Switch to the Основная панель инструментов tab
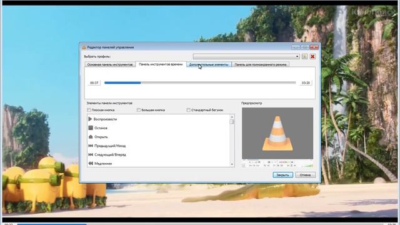The height and width of the screenshot is (225, 400). tap(110, 64)
